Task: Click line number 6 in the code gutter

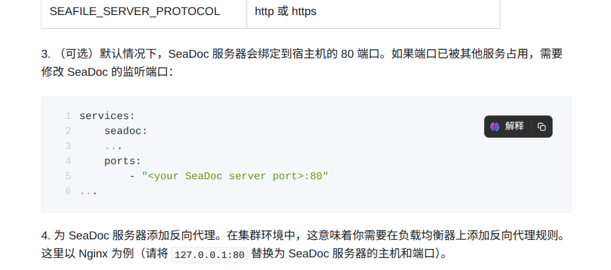Action: tap(68, 191)
